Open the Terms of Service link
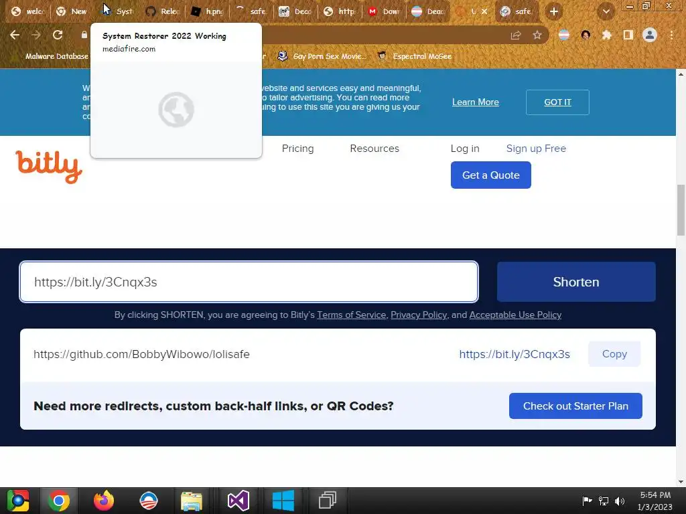The image size is (686, 514). coord(351,315)
